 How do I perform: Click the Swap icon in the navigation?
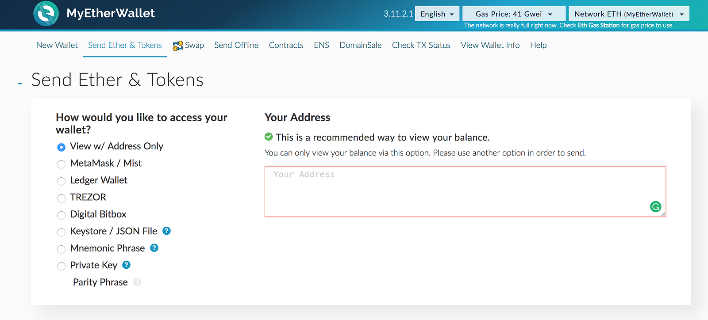click(178, 46)
